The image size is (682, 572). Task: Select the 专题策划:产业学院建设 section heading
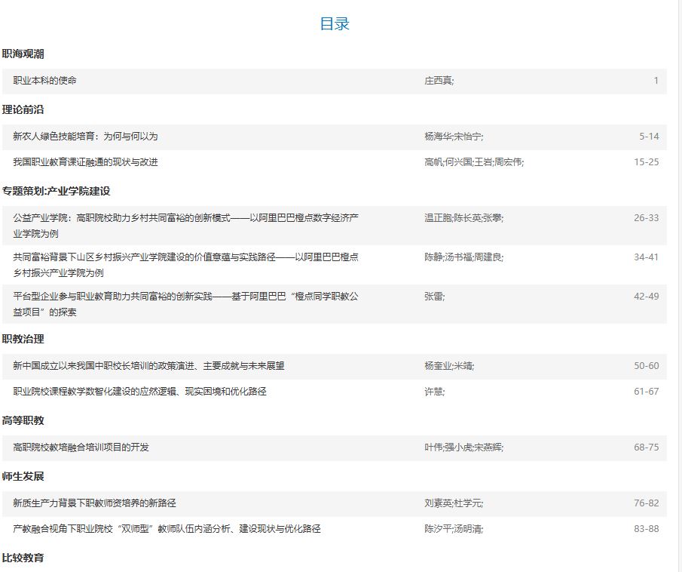tap(57, 192)
